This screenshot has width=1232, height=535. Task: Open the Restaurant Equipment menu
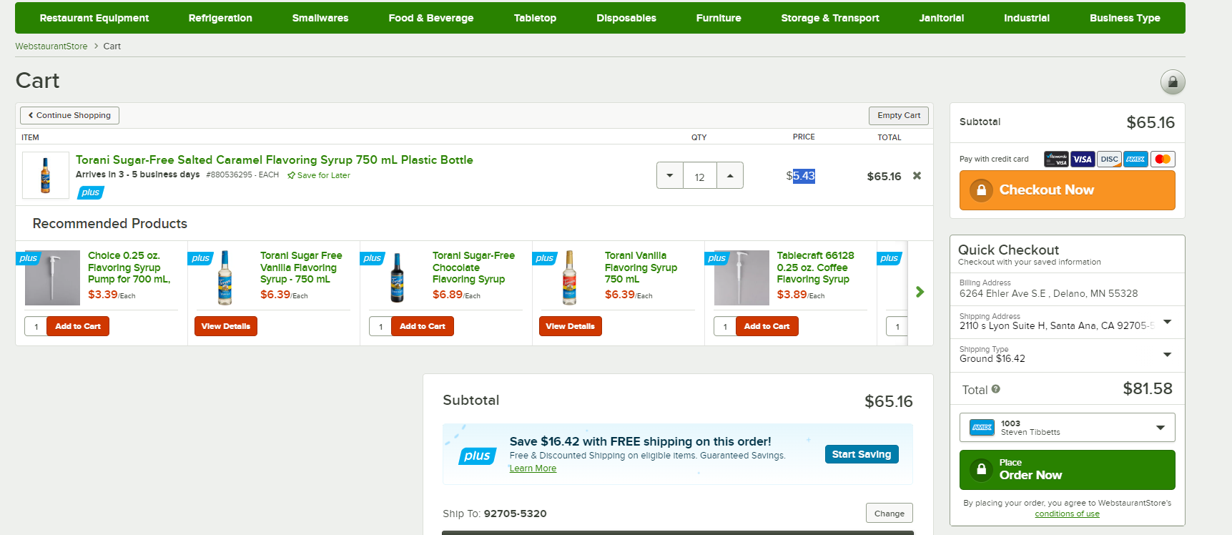tap(94, 18)
